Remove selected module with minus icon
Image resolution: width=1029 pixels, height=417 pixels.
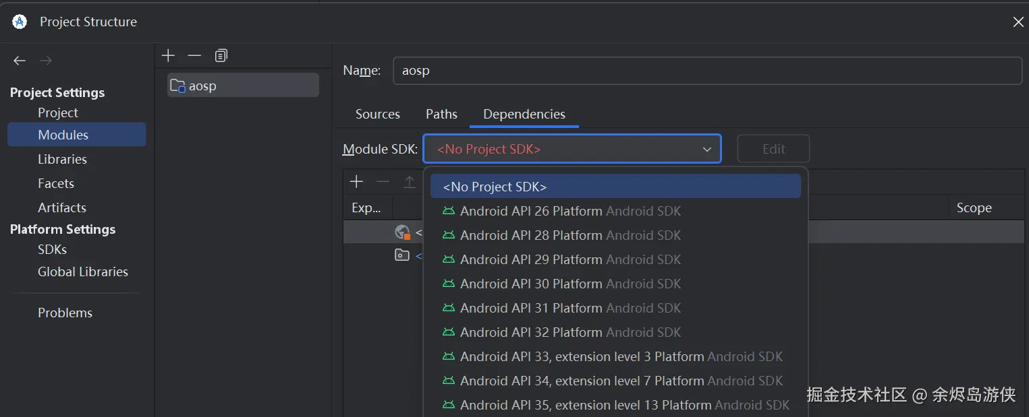194,55
